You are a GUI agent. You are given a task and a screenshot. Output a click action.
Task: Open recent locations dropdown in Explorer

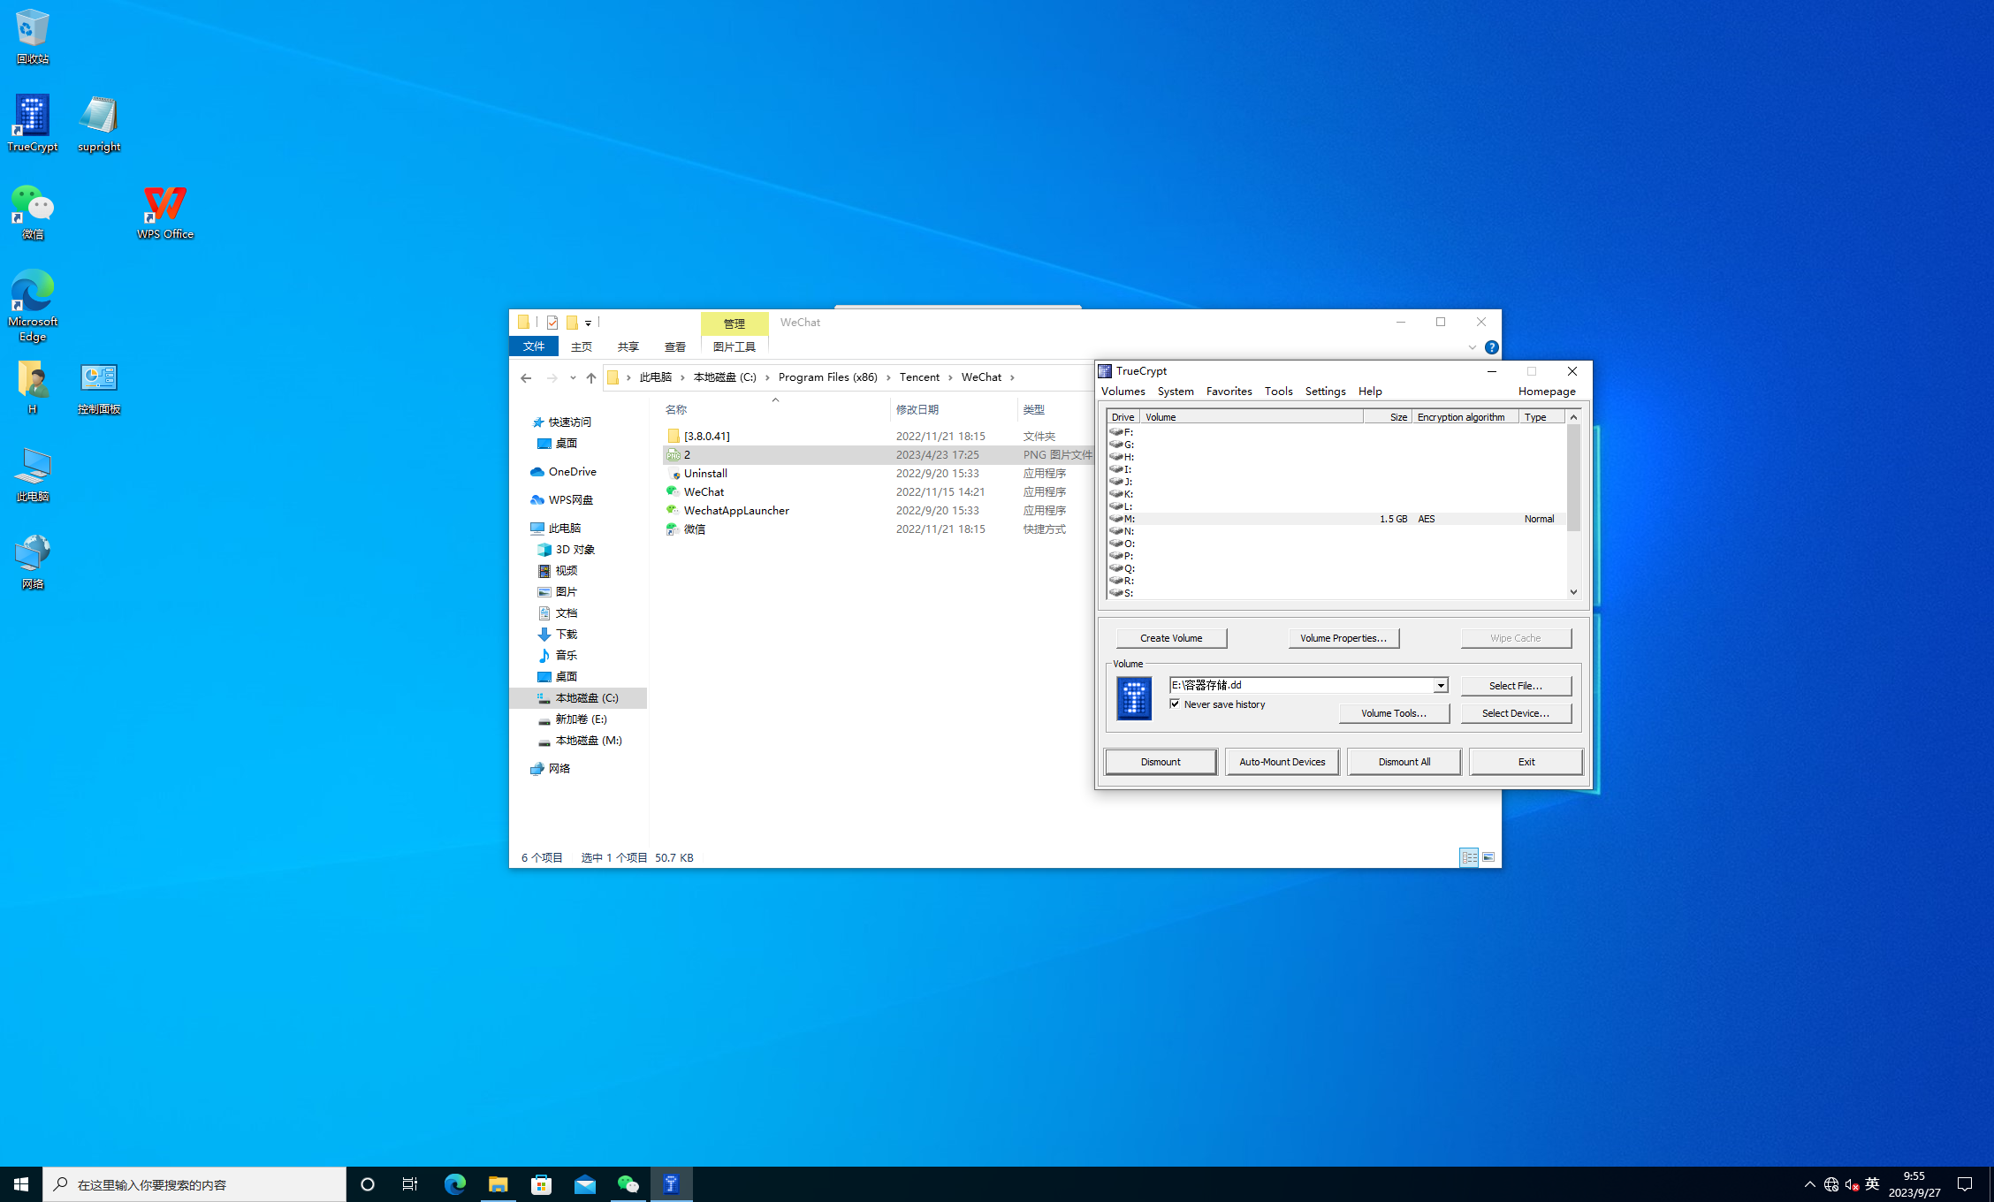573,378
